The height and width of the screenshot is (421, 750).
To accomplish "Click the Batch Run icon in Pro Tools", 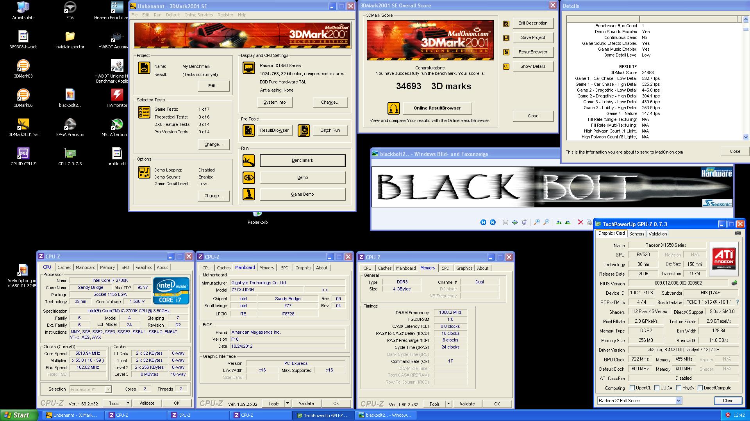I will tap(304, 130).
